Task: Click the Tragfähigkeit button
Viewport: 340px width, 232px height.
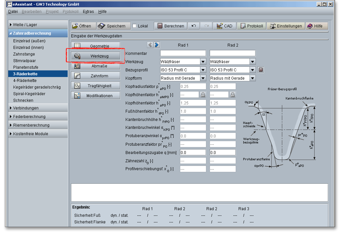Action: pyautogui.click(x=96, y=86)
